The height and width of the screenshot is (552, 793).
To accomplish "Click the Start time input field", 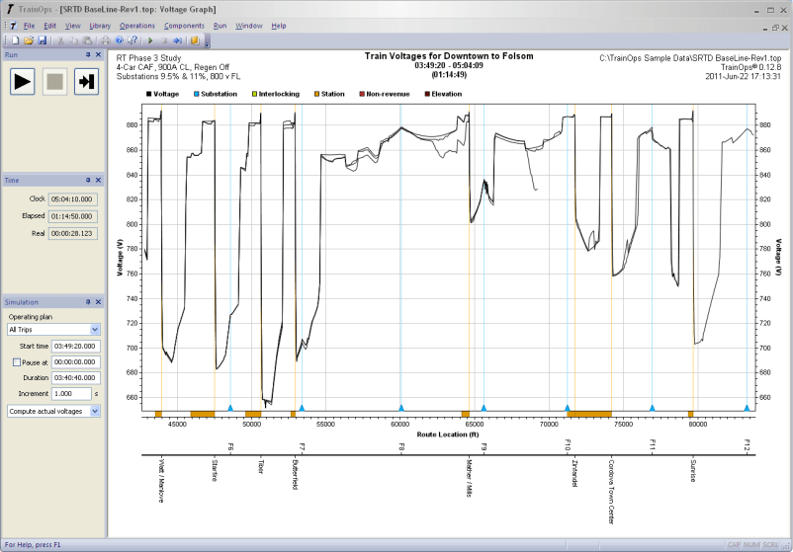I will 76,346.
